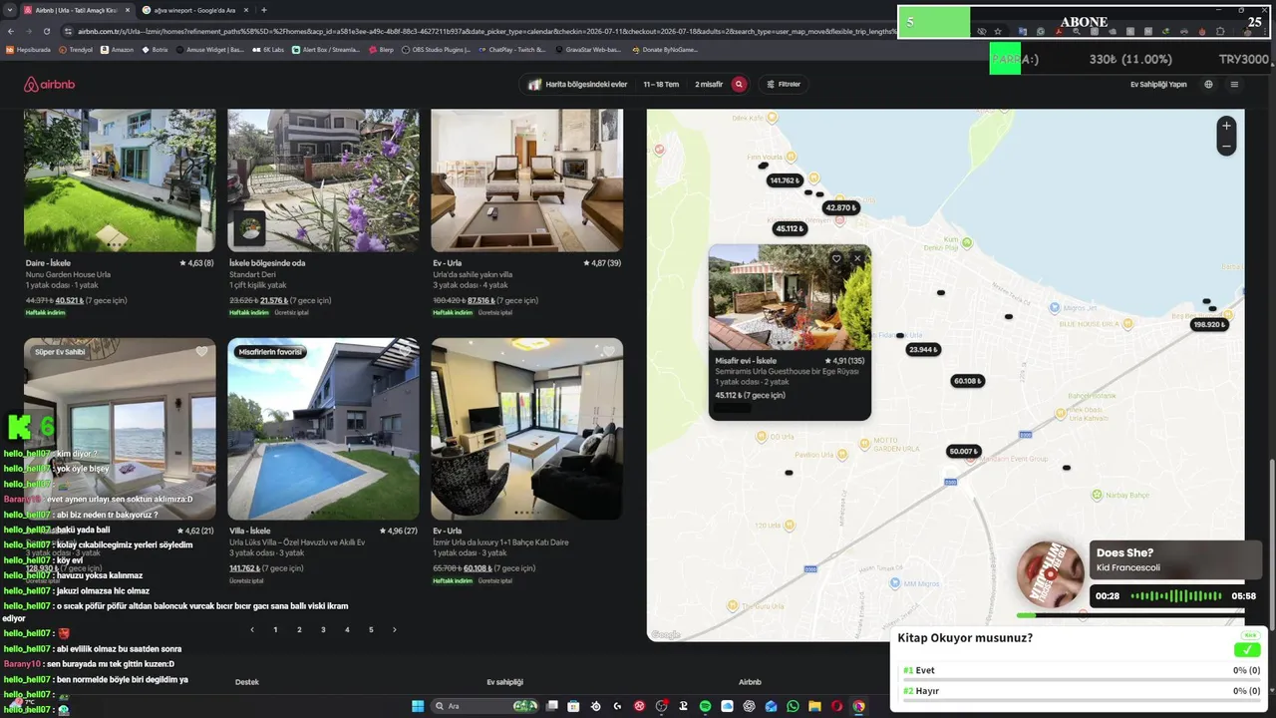
Task: Open Task View on the taskbar
Action: (x=551, y=706)
